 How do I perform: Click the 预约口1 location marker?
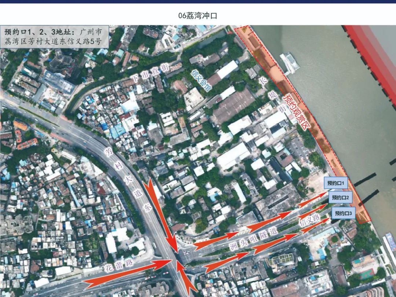(336, 182)
